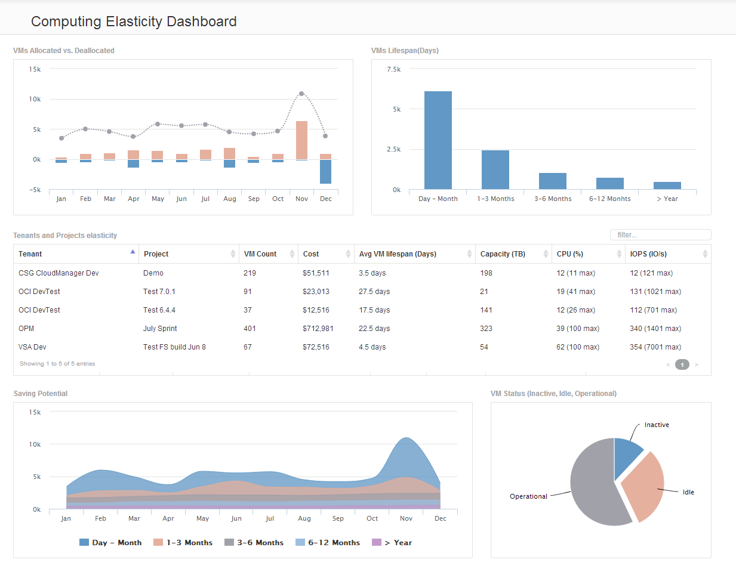Screen dimensions: 736x572
Task: Go to next table page
Action: pos(696,364)
